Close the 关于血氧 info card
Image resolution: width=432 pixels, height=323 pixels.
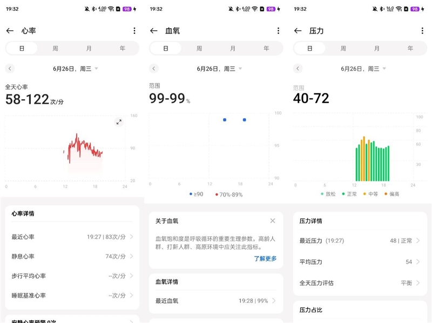tap(273, 221)
